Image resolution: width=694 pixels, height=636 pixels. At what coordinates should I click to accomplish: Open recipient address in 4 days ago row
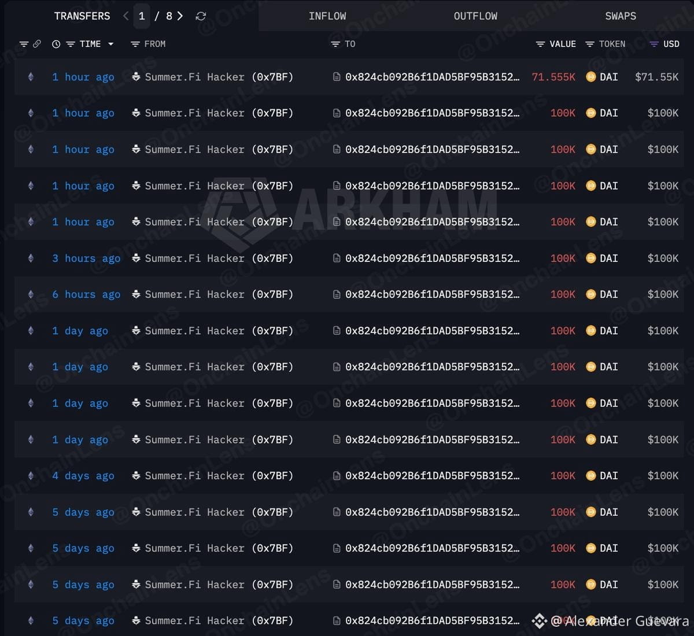pyautogui.click(x=433, y=476)
